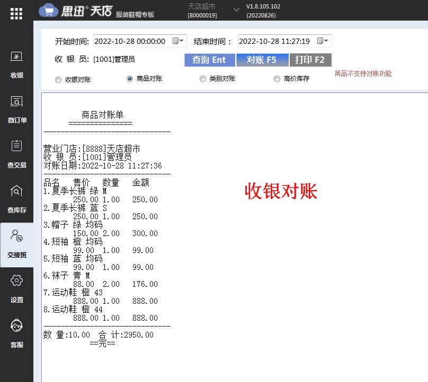Open the end time date picker dropdown
Viewport: 428px width, 382px height.
[x=322, y=41]
